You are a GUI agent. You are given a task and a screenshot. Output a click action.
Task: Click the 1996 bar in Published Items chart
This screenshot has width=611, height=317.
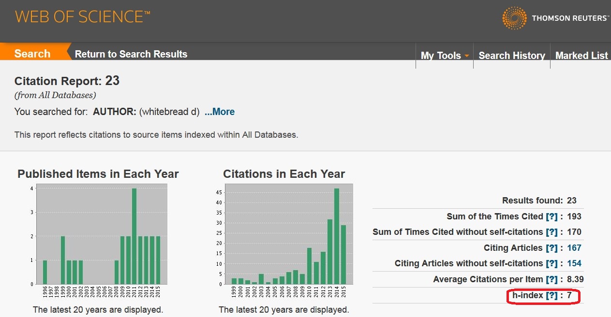pos(45,272)
